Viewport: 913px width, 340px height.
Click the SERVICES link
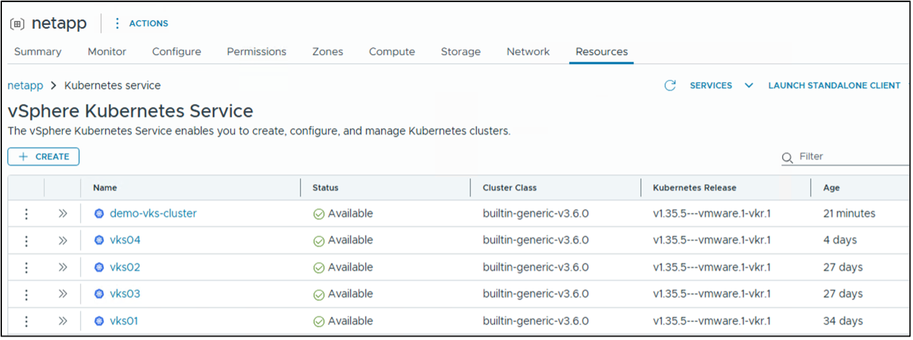tap(711, 85)
